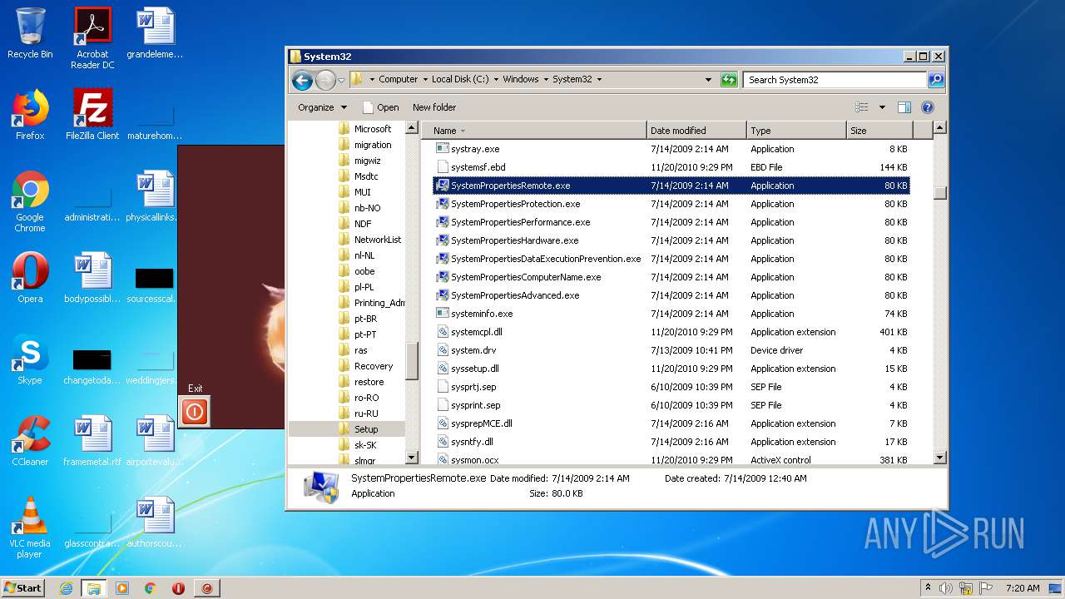Refresh the System32 folder view
The image size is (1065, 599).
point(729,80)
